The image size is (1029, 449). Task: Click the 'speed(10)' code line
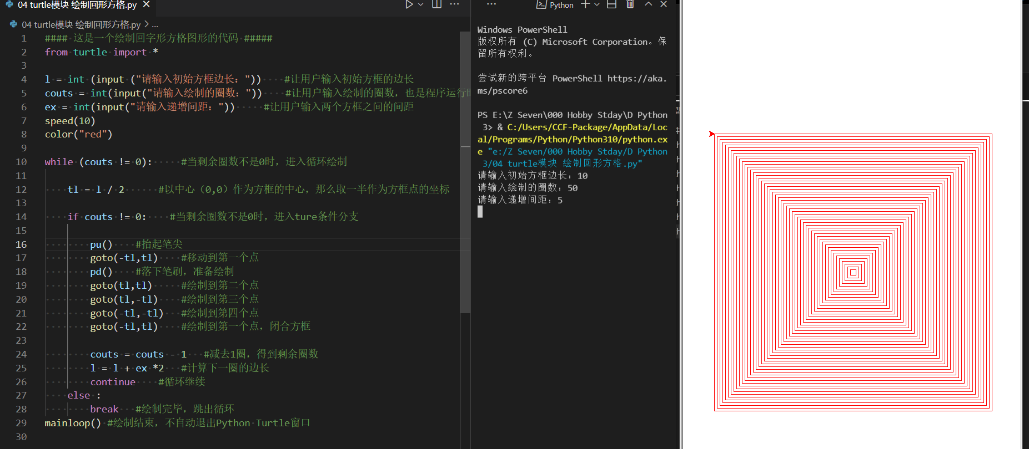pyautogui.click(x=70, y=121)
